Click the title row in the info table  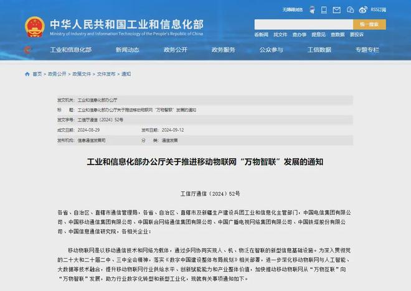205,110
